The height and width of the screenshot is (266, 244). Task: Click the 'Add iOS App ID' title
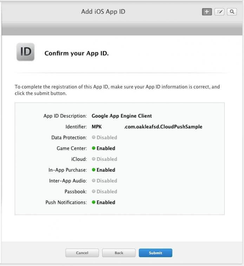pyautogui.click(x=103, y=12)
